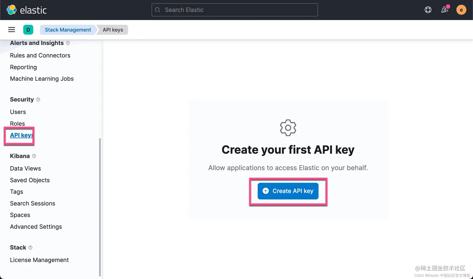The image size is (473, 279).
Task: Show help tooltip for Stack section
Action: [x=30, y=247]
